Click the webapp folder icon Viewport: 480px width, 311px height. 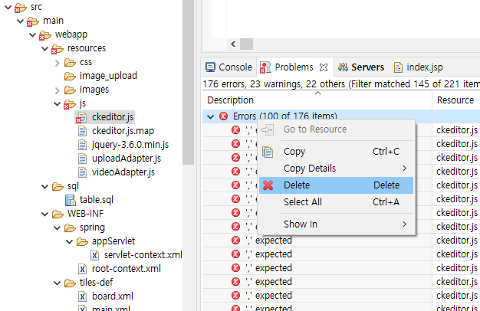[45, 35]
